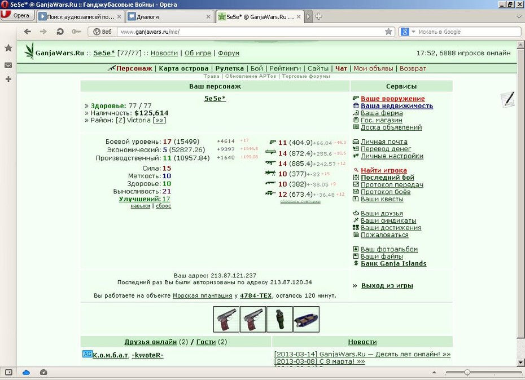Open the Ваша недвижимость link
525x380 pixels.
point(397,105)
